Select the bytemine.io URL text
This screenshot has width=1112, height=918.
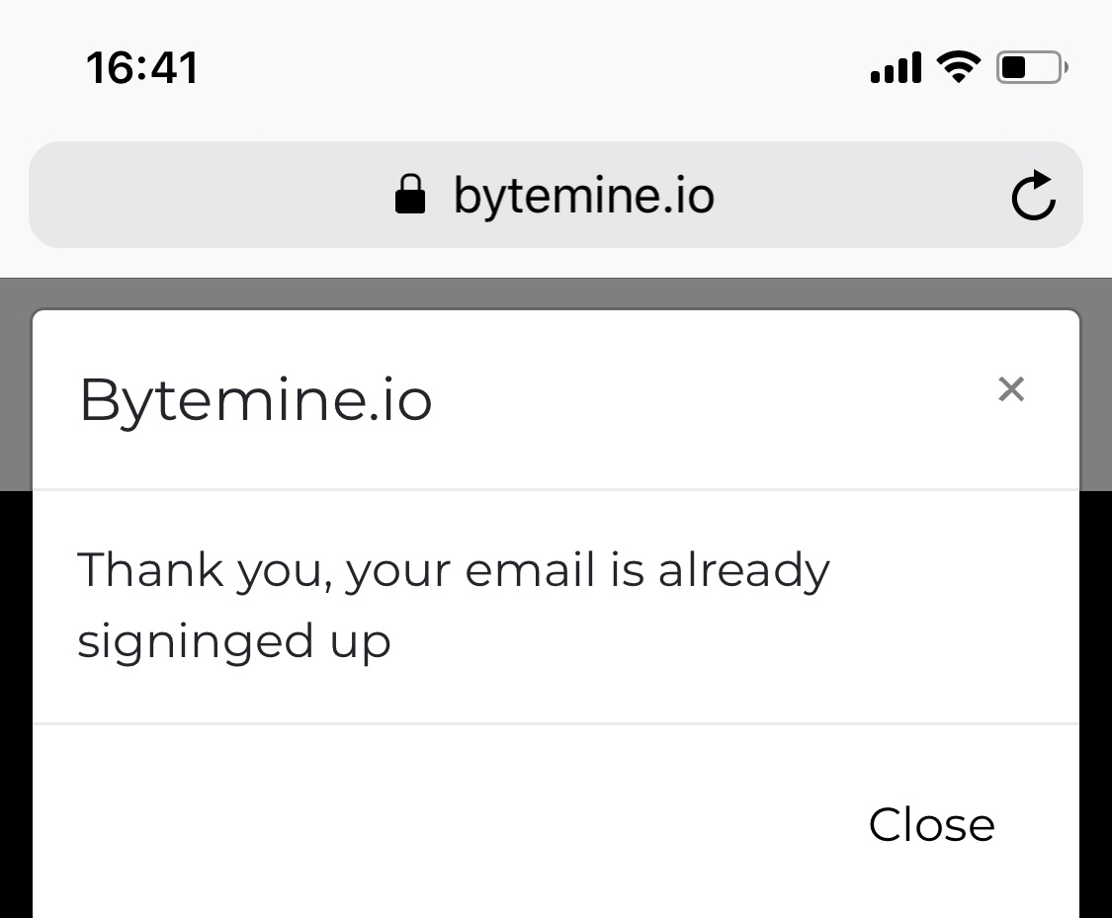(583, 195)
